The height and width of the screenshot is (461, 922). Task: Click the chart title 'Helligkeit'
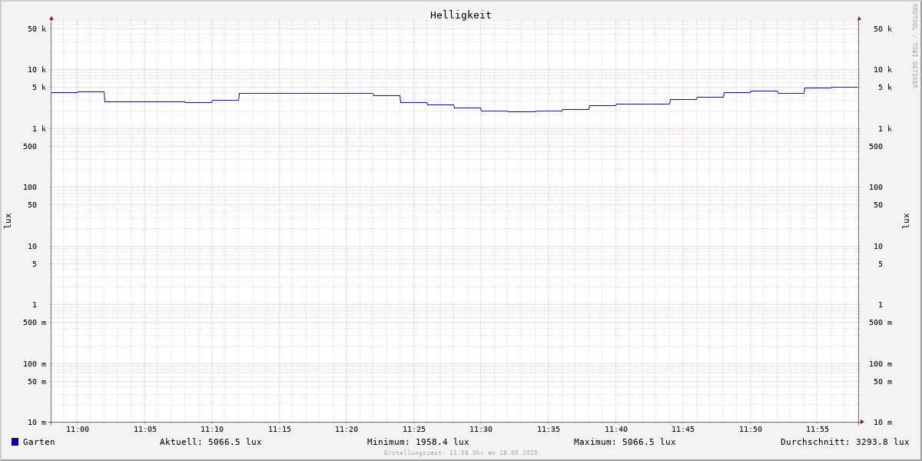[x=461, y=15]
